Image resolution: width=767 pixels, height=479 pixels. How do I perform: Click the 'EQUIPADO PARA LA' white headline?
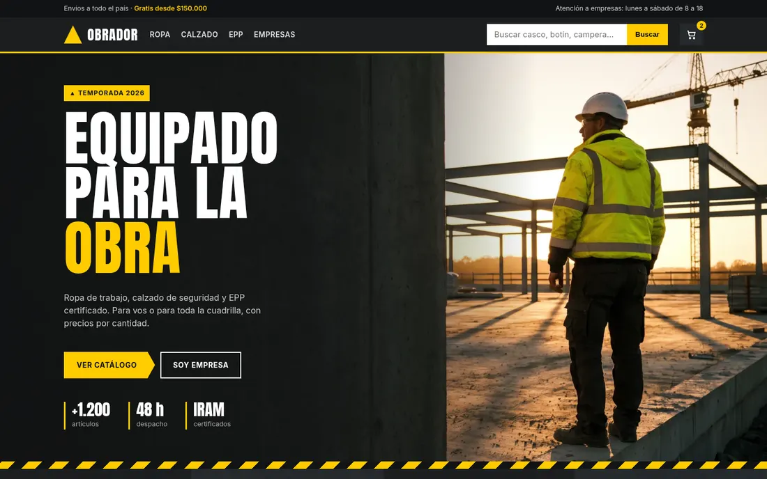172,165
